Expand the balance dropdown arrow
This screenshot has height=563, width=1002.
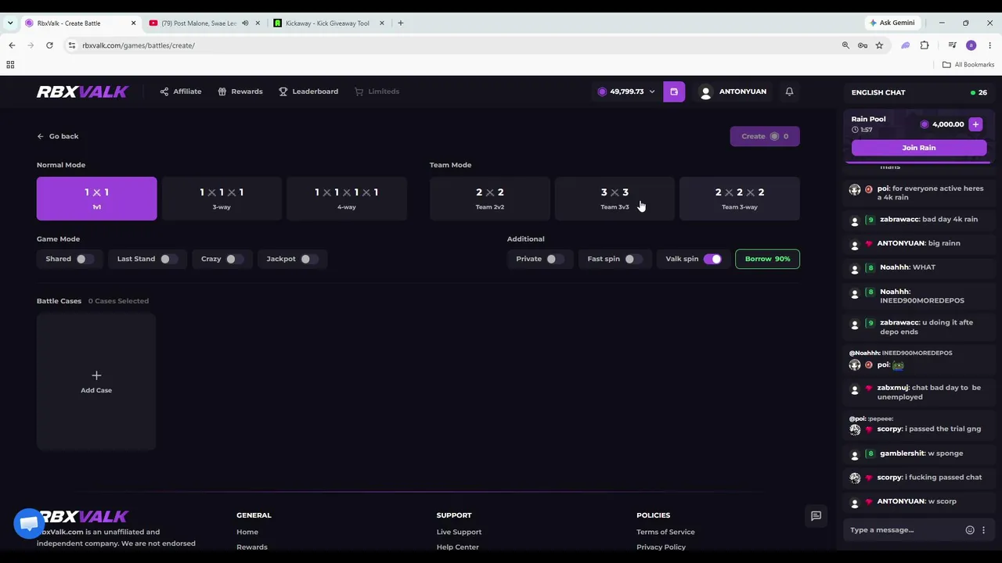(651, 91)
